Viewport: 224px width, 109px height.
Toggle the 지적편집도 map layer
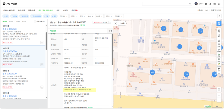(219, 65)
